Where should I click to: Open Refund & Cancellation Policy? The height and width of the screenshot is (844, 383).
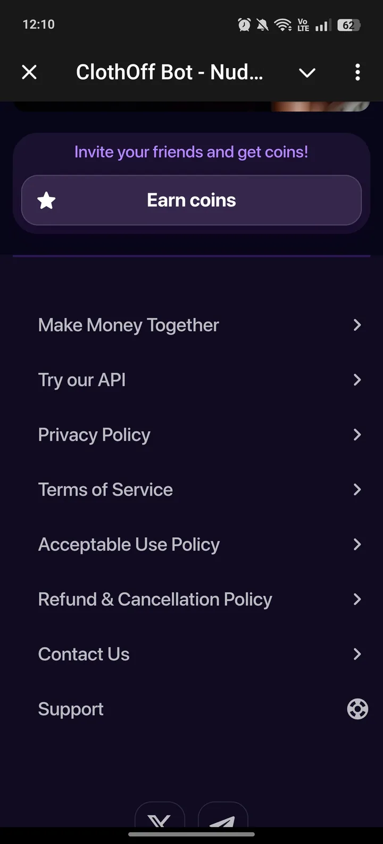click(155, 599)
